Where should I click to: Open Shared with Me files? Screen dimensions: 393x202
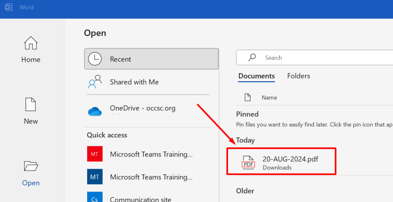[x=151, y=82]
